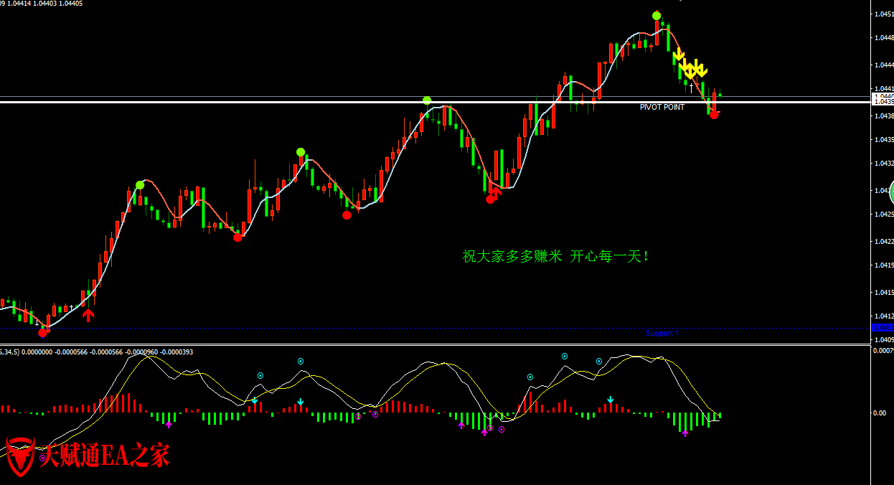Click the red dot at the lowest bottom-left price
894x485 pixels.
[x=43, y=332]
